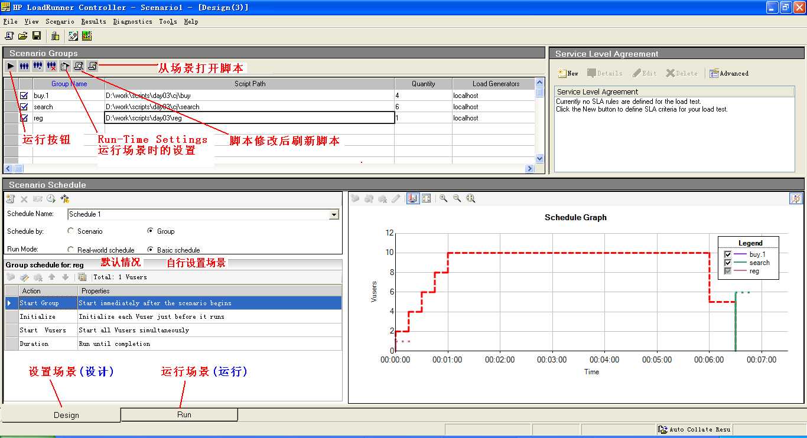Image resolution: width=807 pixels, height=438 pixels.
Task: Click the View Script icon
Action: (x=92, y=66)
